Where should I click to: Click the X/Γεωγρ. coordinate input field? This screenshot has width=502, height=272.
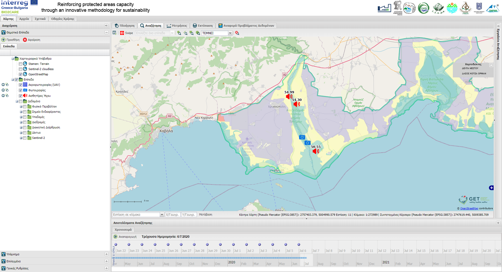pyautogui.click(x=173, y=214)
